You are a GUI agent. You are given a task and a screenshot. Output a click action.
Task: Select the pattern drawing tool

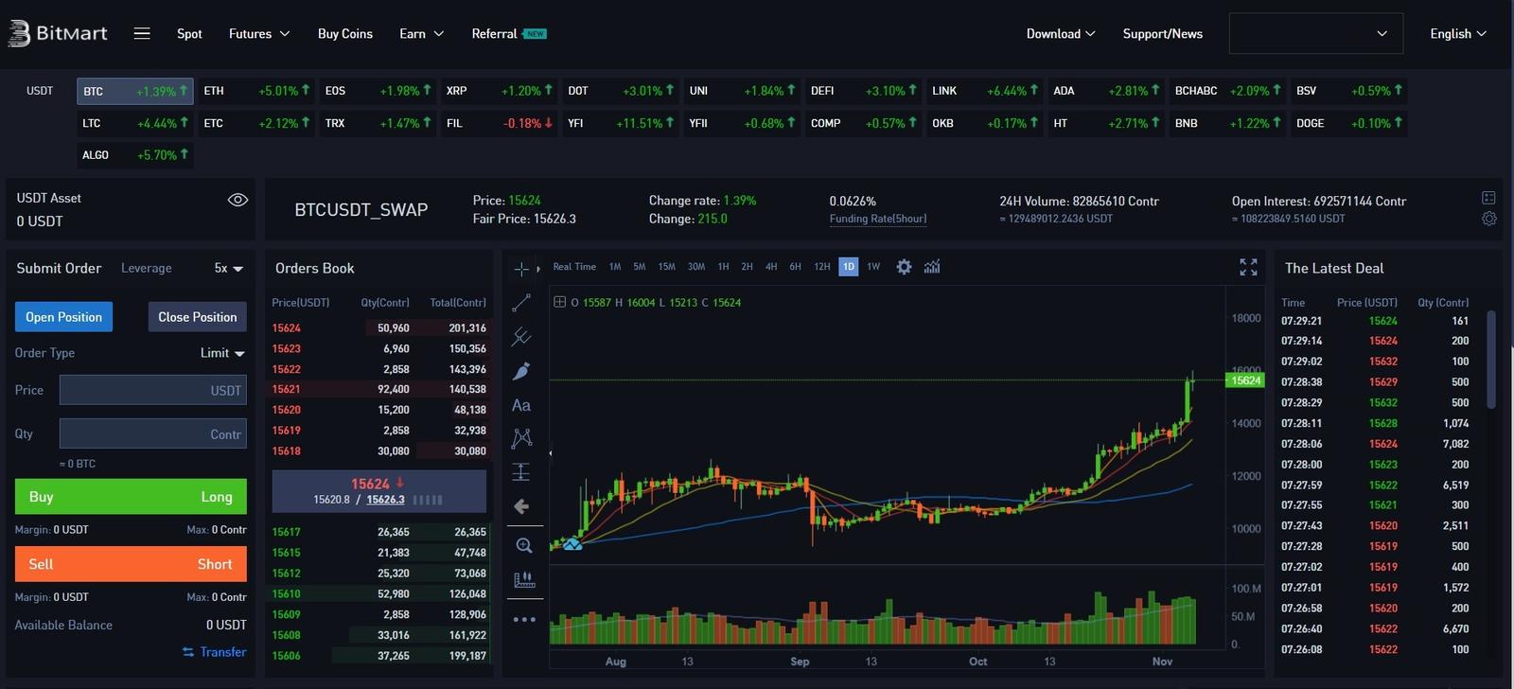click(x=521, y=438)
